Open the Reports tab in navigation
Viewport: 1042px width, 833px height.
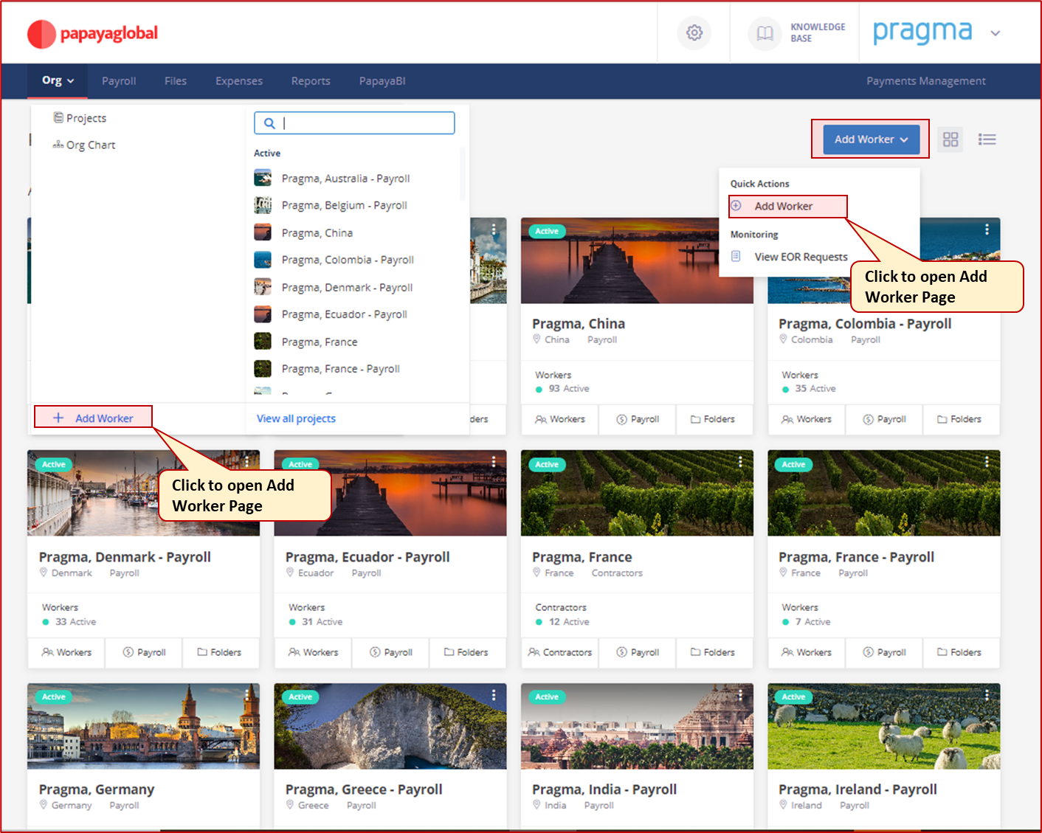(x=310, y=81)
